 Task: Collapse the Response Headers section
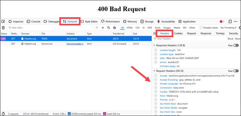click(x=154, y=45)
